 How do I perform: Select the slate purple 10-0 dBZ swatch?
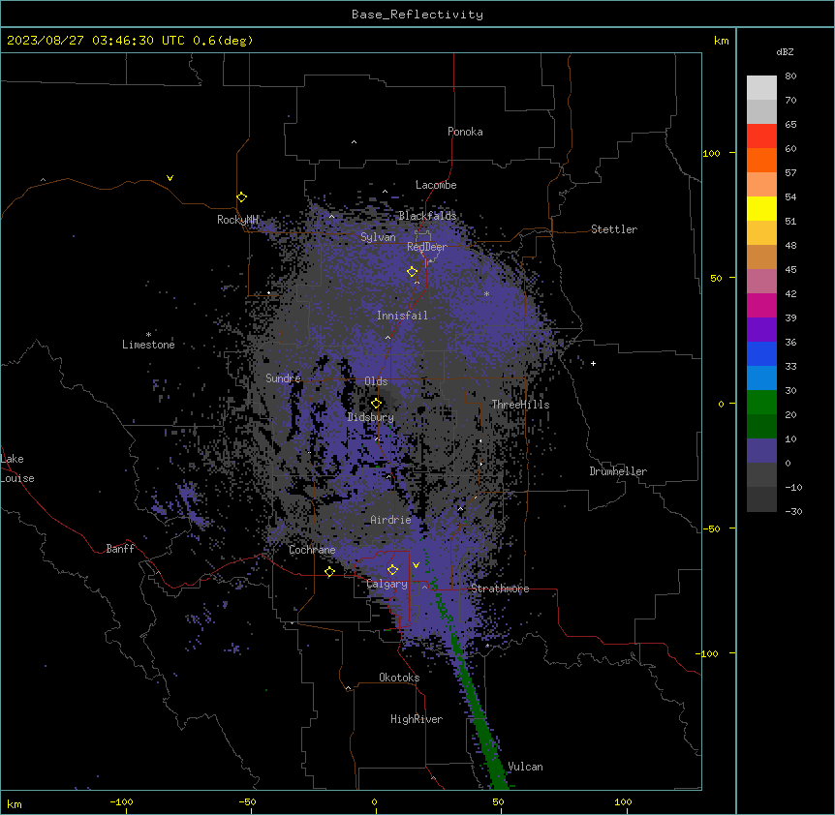click(761, 451)
